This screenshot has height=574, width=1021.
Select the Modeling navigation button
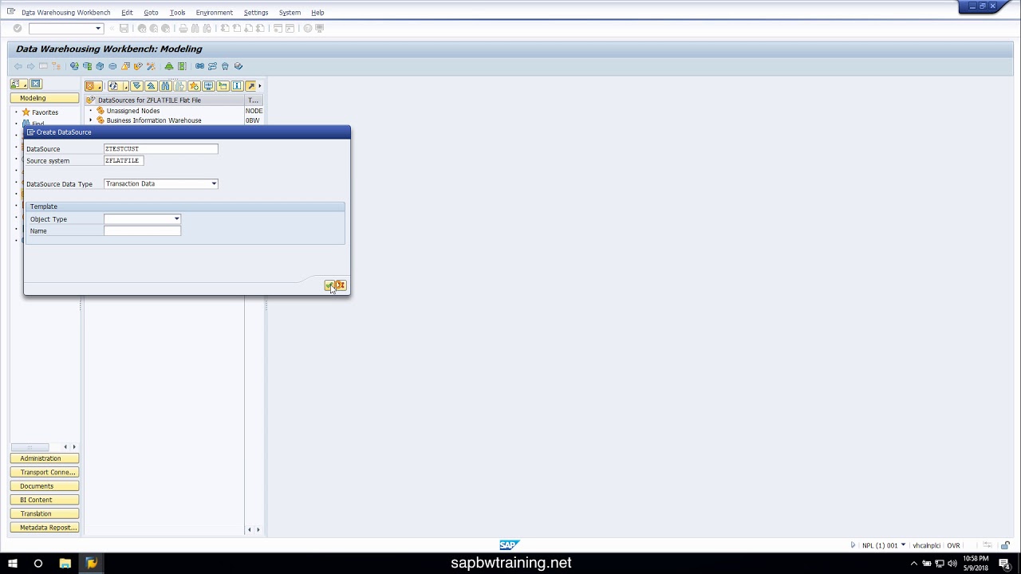click(45, 98)
